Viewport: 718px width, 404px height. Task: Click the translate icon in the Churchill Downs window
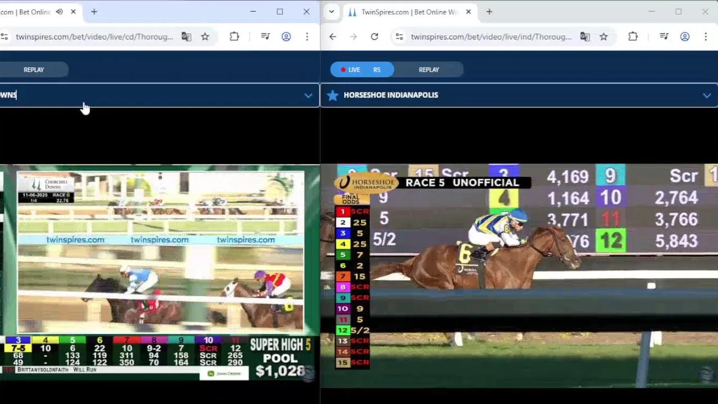click(187, 36)
